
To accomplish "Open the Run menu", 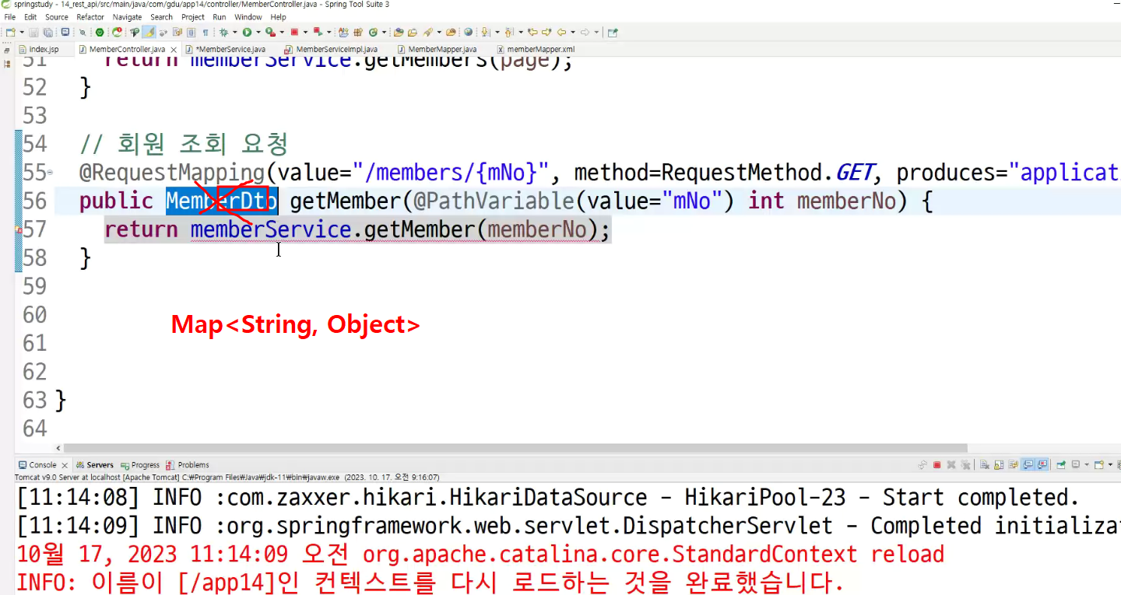I will tap(220, 17).
